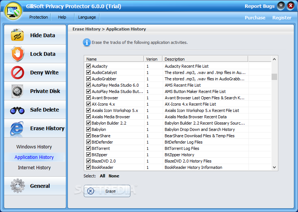Toggle the BookReader checkbox

[88, 167]
